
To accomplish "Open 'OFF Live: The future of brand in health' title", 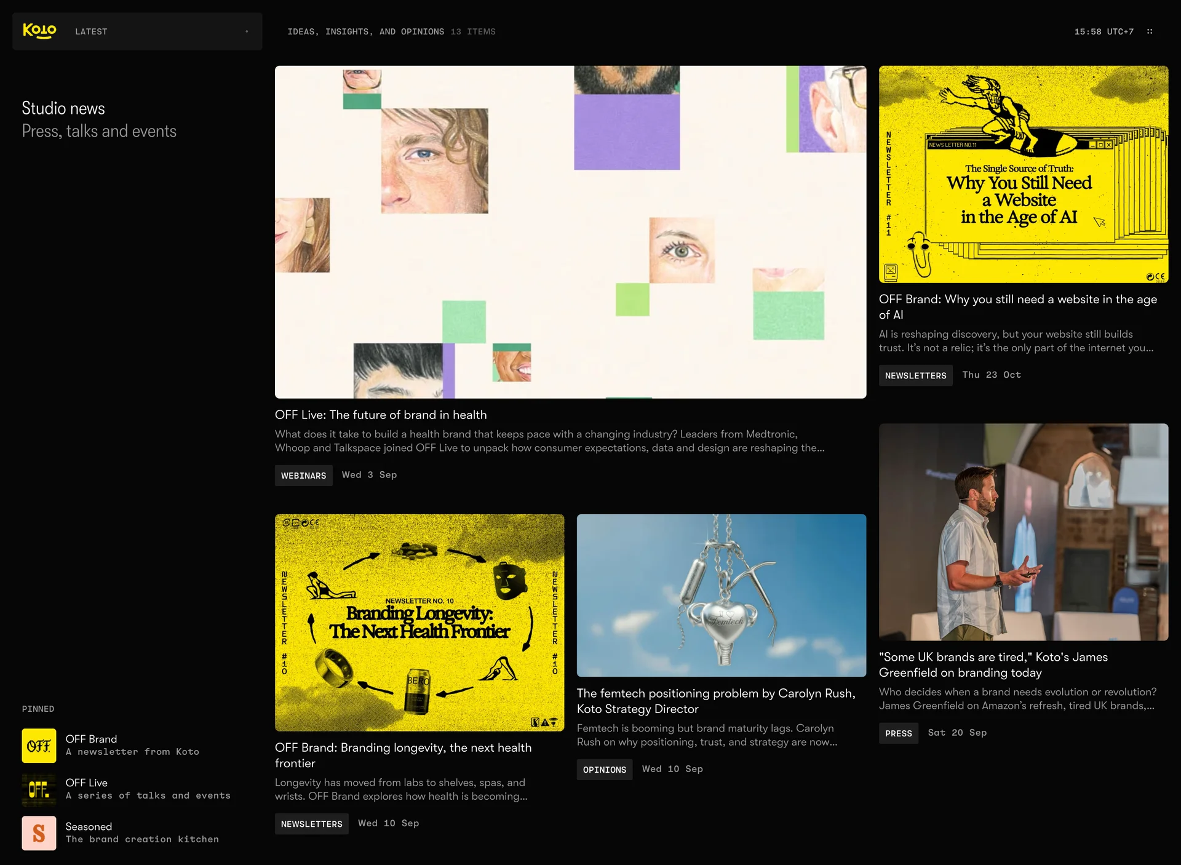I will (380, 415).
